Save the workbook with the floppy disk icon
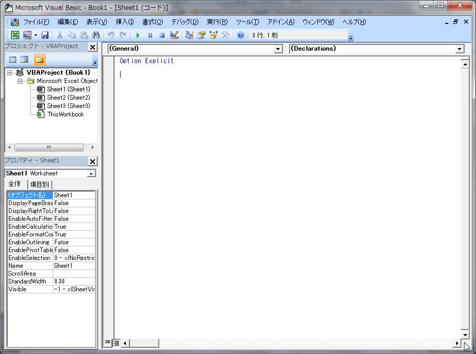This screenshot has height=354, width=476. click(45, 35)
